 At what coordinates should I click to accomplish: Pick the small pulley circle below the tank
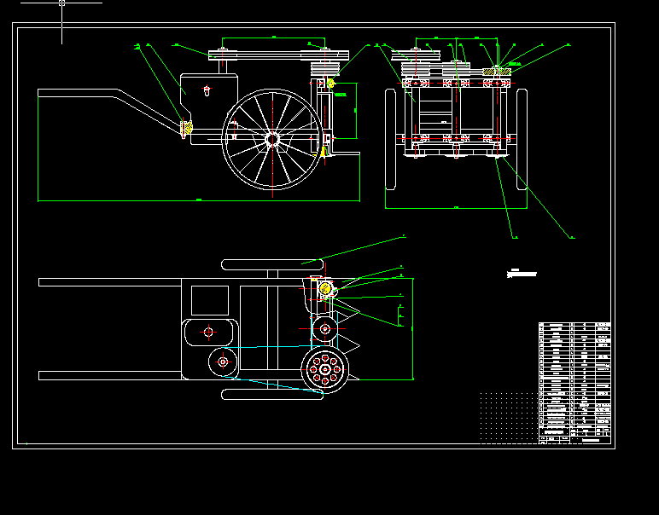pos(223,362)
